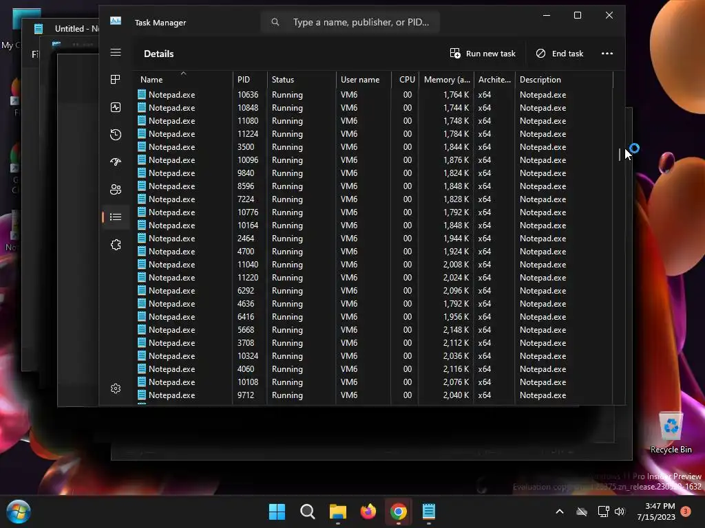Sort by the Status column header

tap(302, 80)
